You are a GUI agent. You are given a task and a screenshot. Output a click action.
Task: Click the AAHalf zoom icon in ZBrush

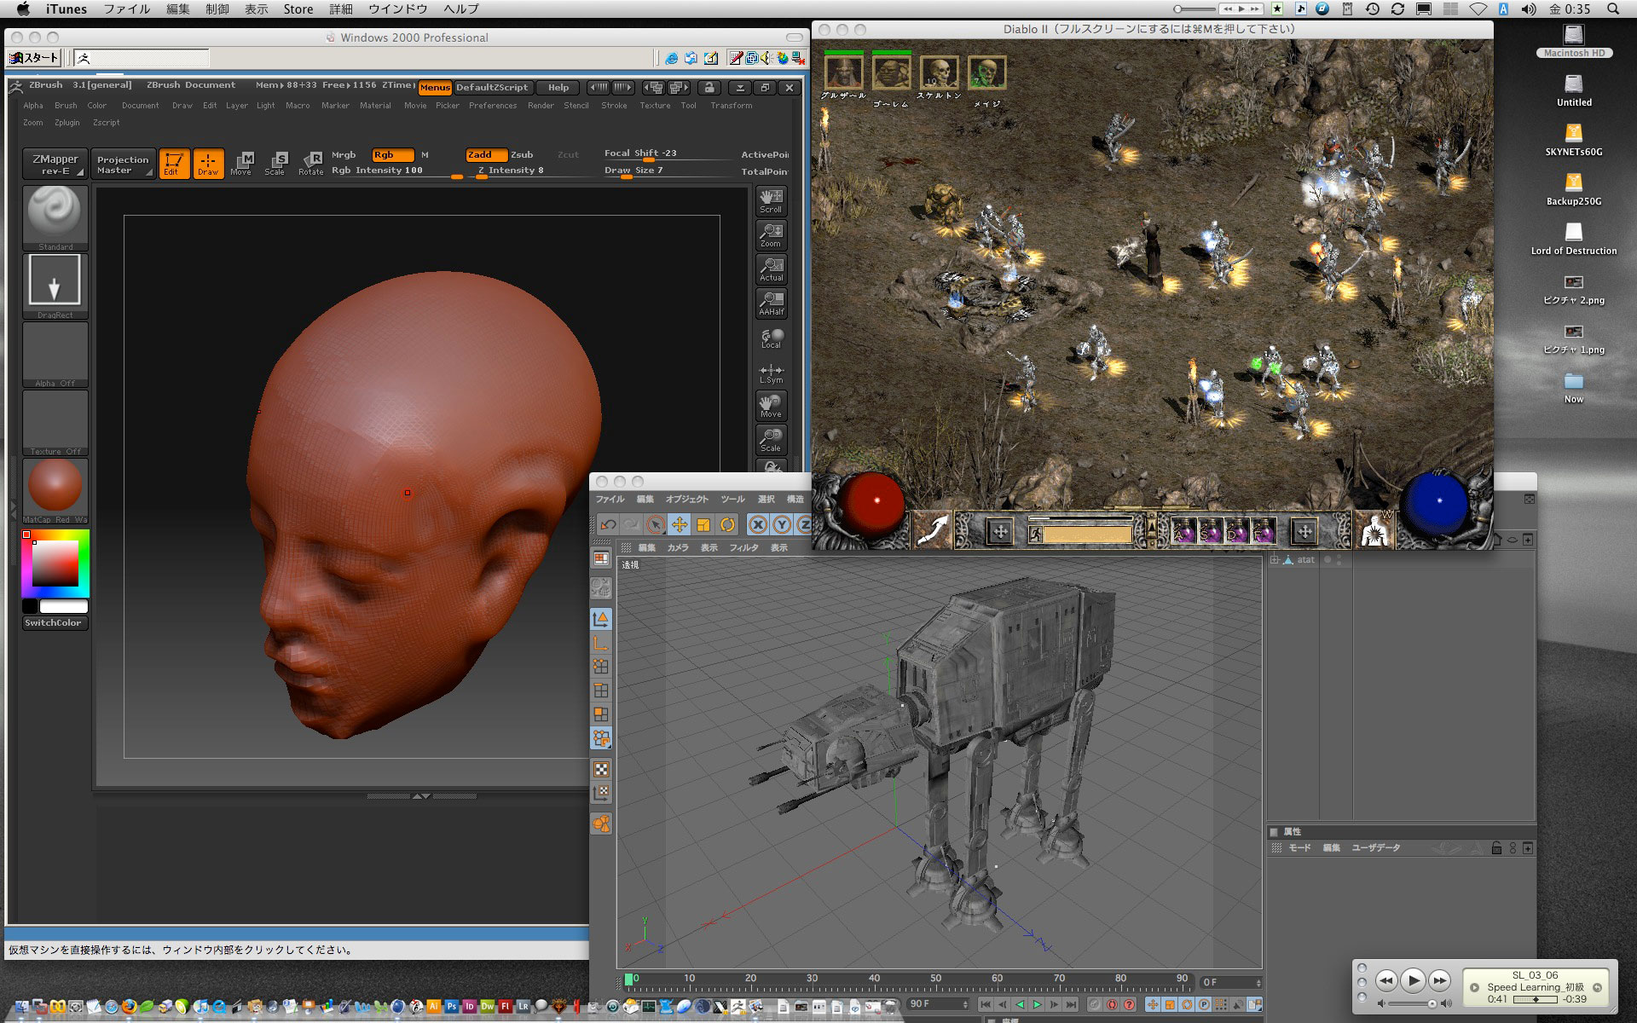click(771, 303)
